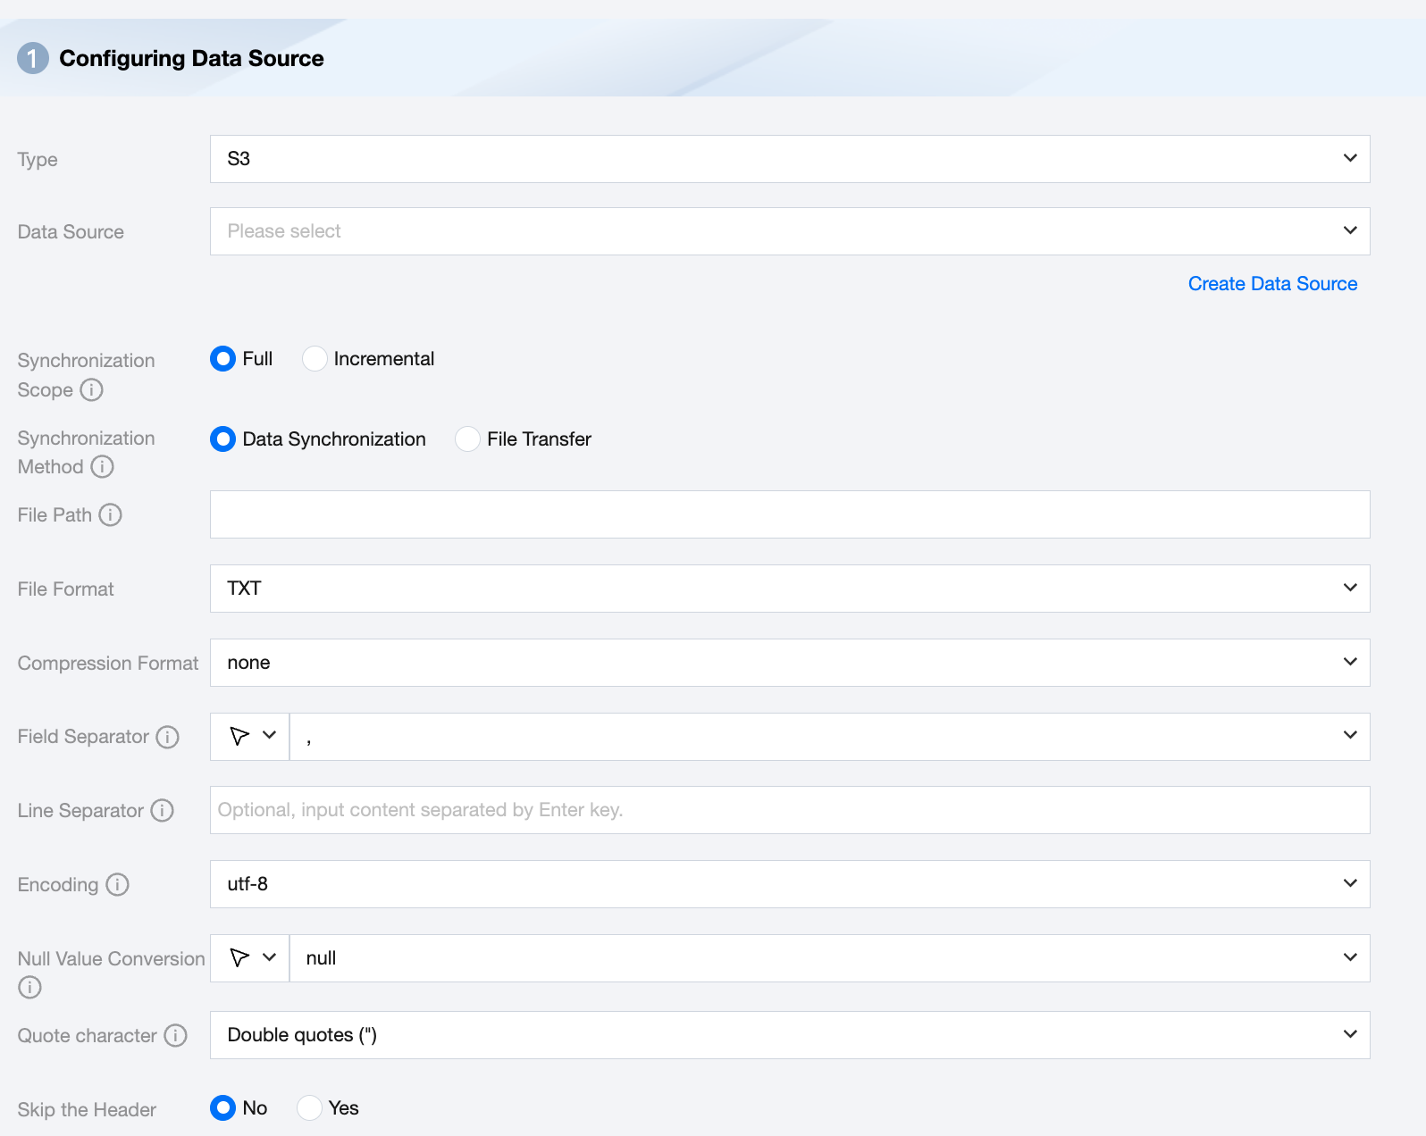Click the Null Value Conversion info icon
The height and width of the screenshot is (1136, 1426).
[29, 988]
